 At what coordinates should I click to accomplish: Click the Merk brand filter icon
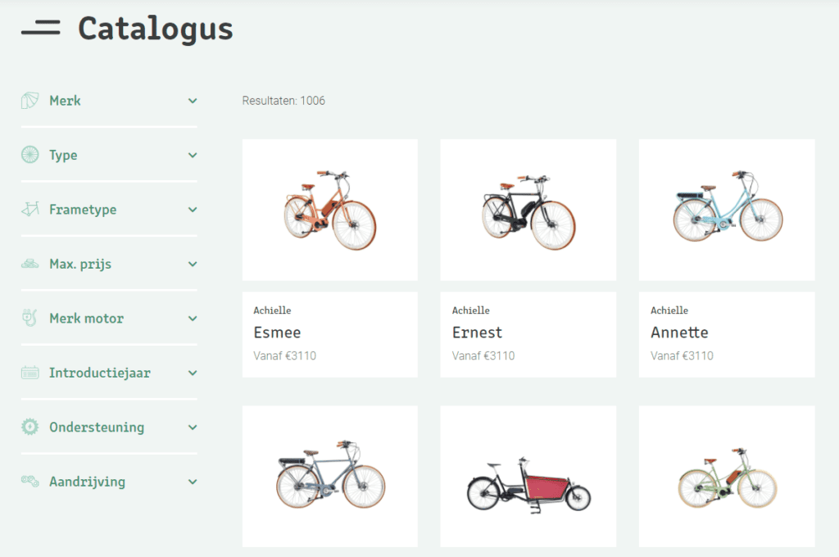[x=30, y=101]
